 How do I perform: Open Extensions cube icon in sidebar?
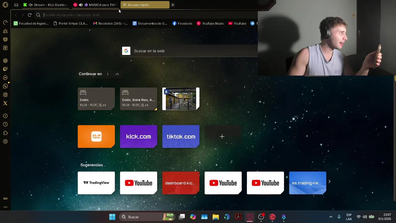point(5,133)
